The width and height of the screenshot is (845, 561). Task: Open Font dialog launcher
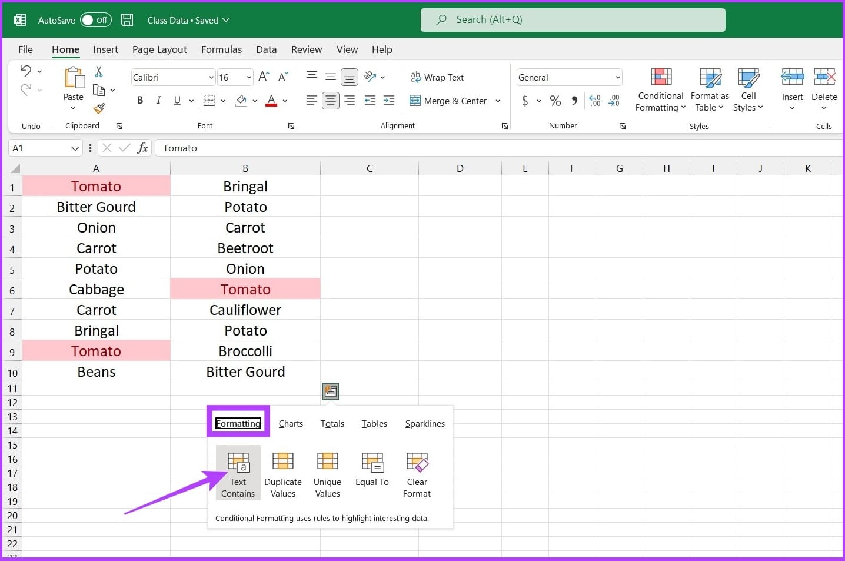click(x=291, y=126)
